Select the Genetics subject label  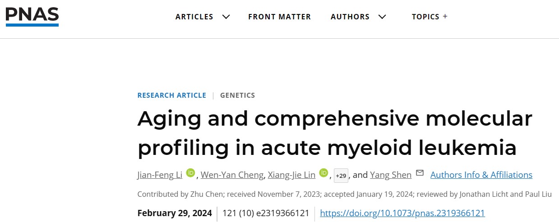237,95
